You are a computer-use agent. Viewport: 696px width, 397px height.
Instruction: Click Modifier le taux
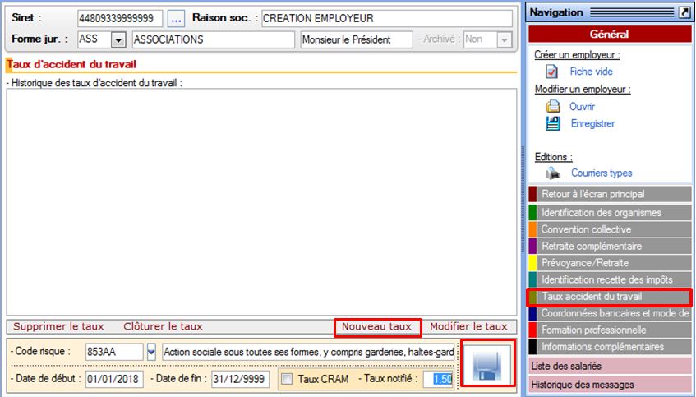468,327
